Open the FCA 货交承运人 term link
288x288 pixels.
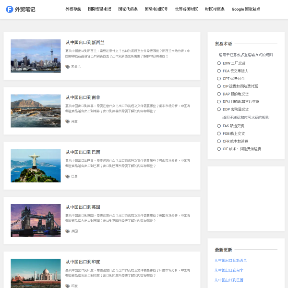pos(236,71)
